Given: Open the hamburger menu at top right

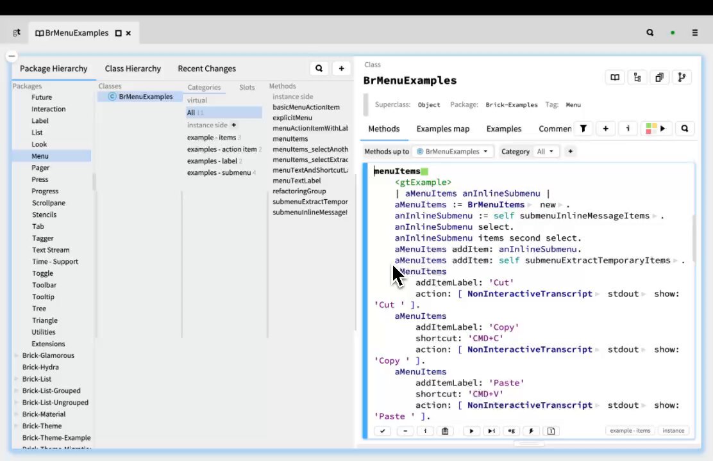Looking at the screenshot, I should tap(694, 33).
